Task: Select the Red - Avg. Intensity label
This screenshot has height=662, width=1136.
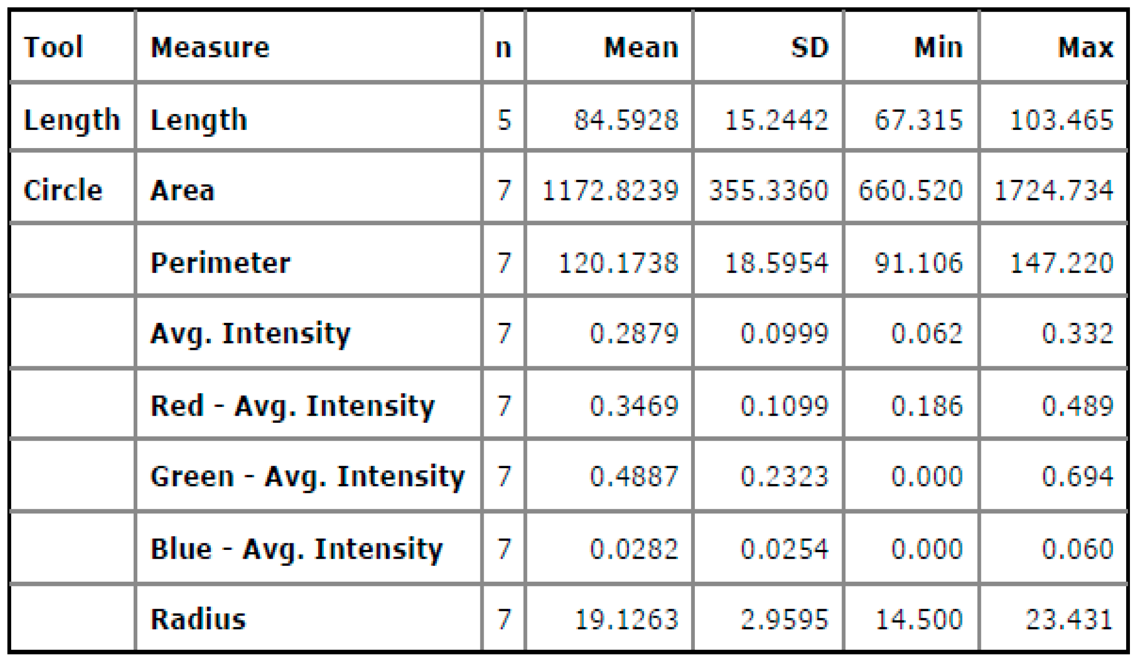Action: (293, 406)
